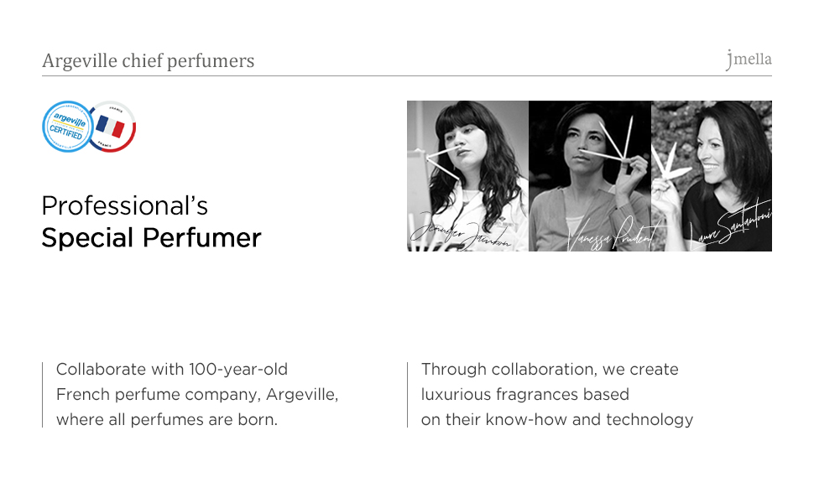The height and width of the screenshot is (503, 814).
Task: Click the France flag badge
Action: (111, 127)
